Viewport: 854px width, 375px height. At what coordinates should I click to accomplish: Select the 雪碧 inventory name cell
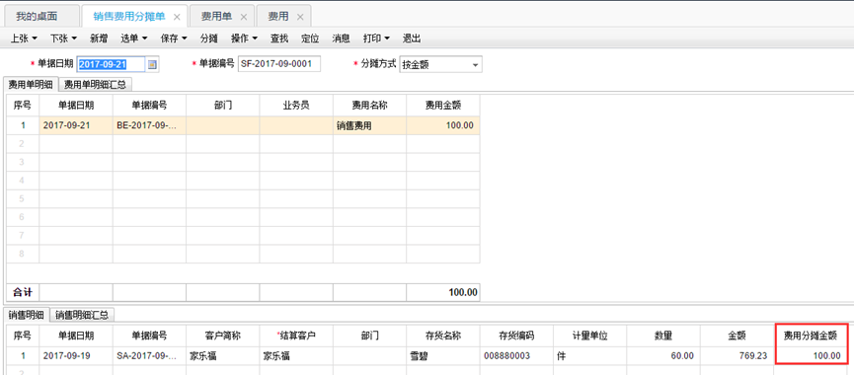click(x=443, y=356)
